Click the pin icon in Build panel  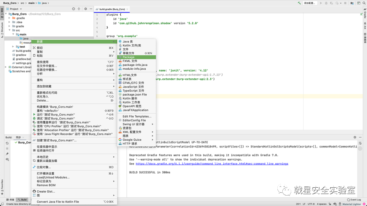[7, 154]
